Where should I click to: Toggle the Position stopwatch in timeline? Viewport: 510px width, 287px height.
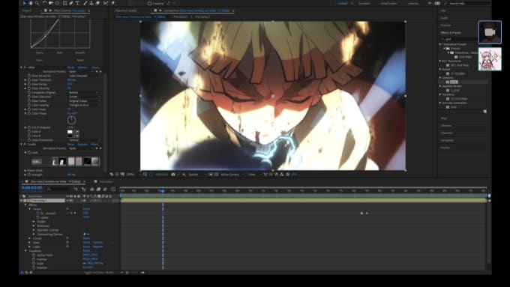coord(34,259)
